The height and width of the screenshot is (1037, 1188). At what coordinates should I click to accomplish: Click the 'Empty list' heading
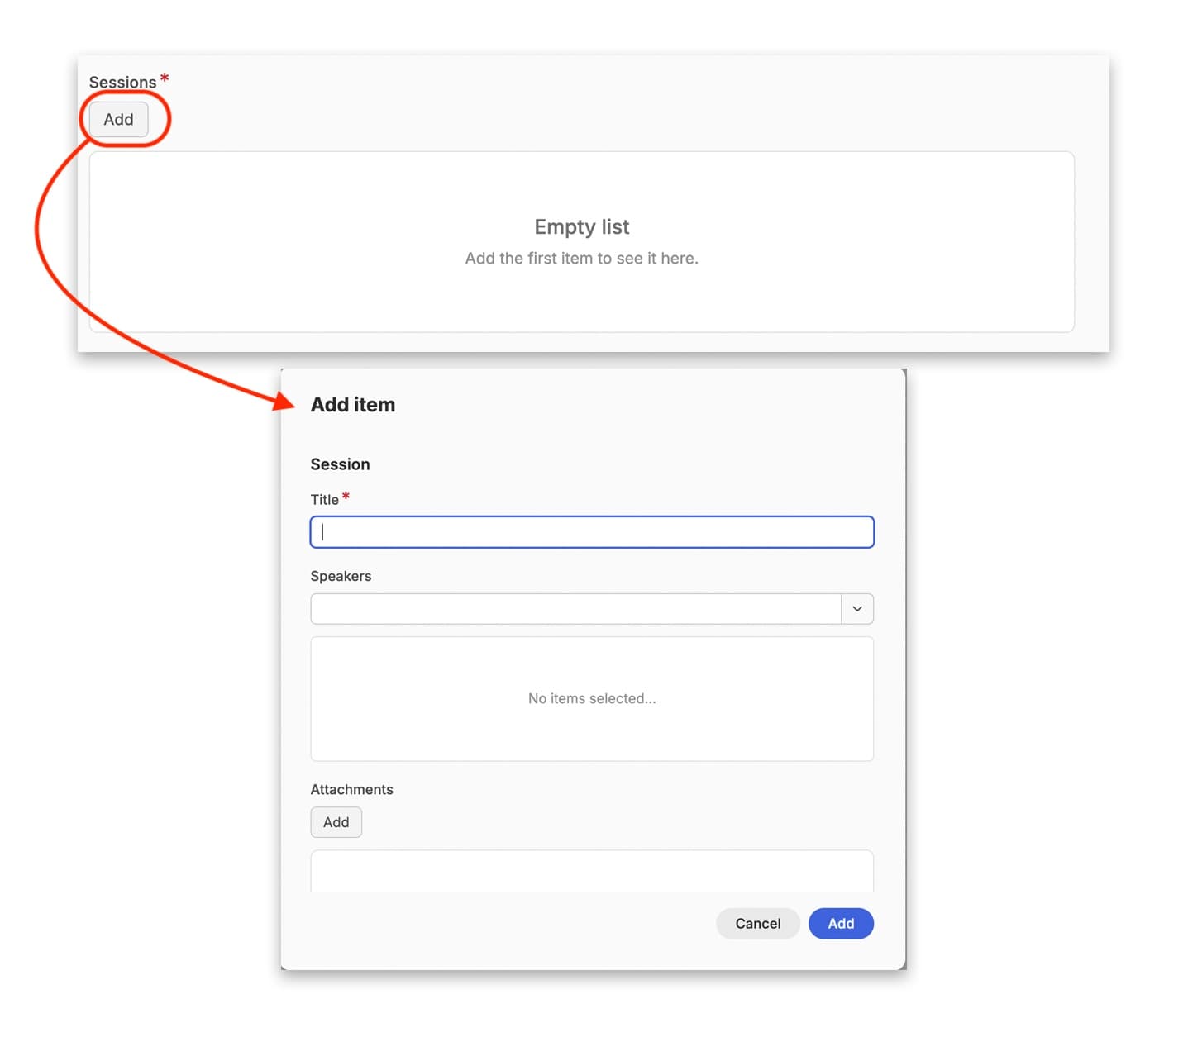(x=581, y=226)
